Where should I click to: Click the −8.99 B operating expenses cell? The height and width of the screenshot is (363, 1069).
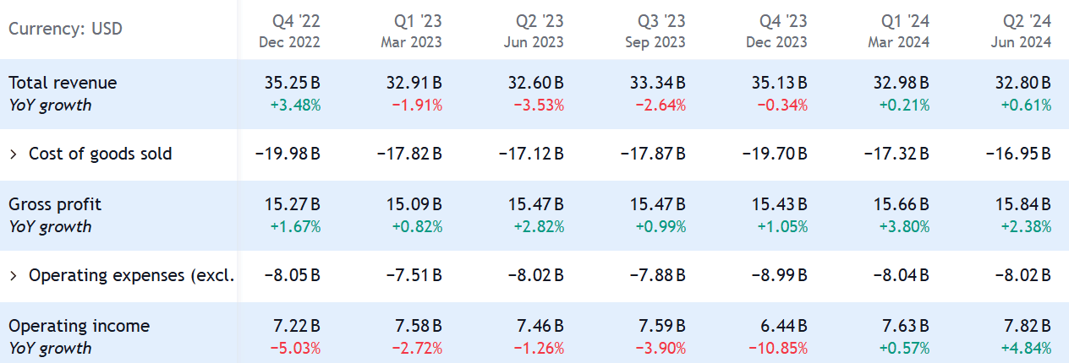(x=779, y=275)
